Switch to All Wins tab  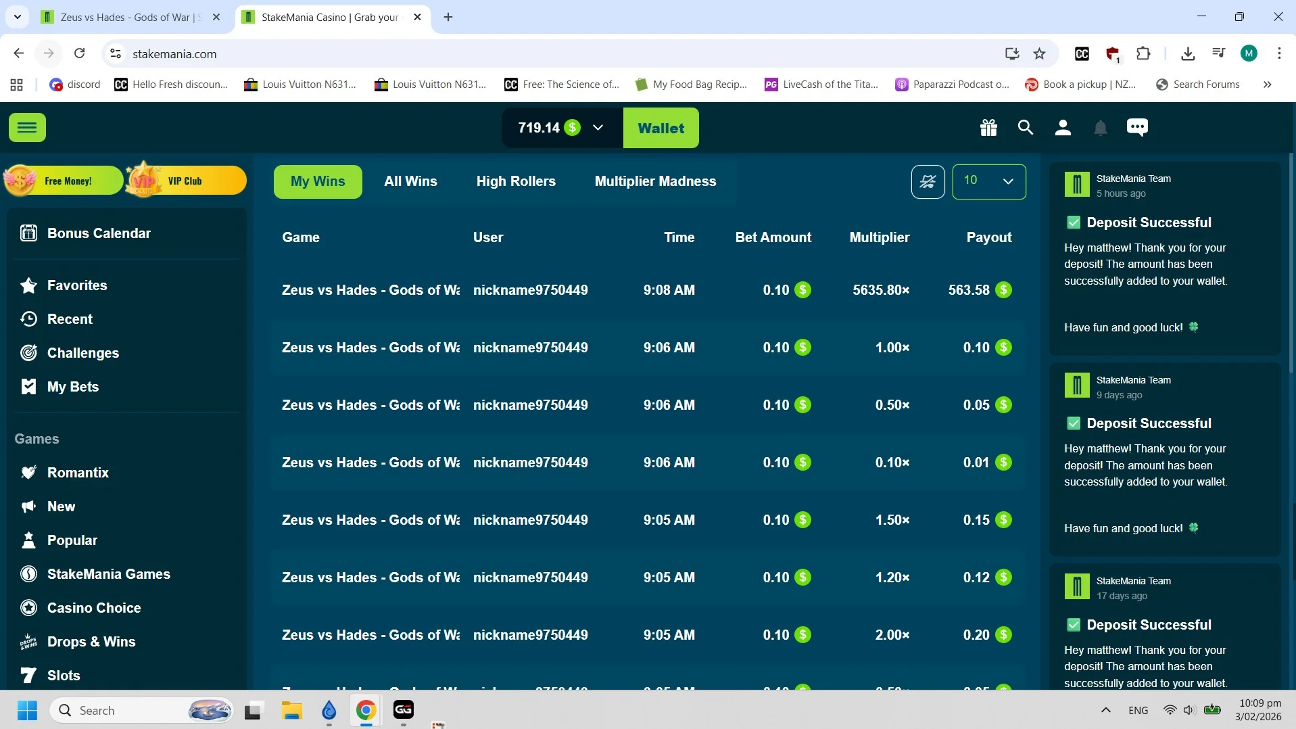pyautogui.click(x=410, y=181)
